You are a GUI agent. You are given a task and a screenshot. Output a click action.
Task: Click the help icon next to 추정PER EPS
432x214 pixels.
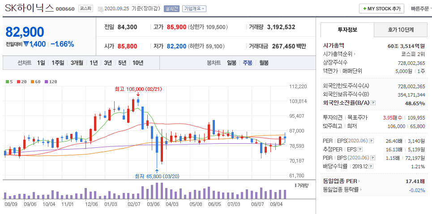(360, 150)
